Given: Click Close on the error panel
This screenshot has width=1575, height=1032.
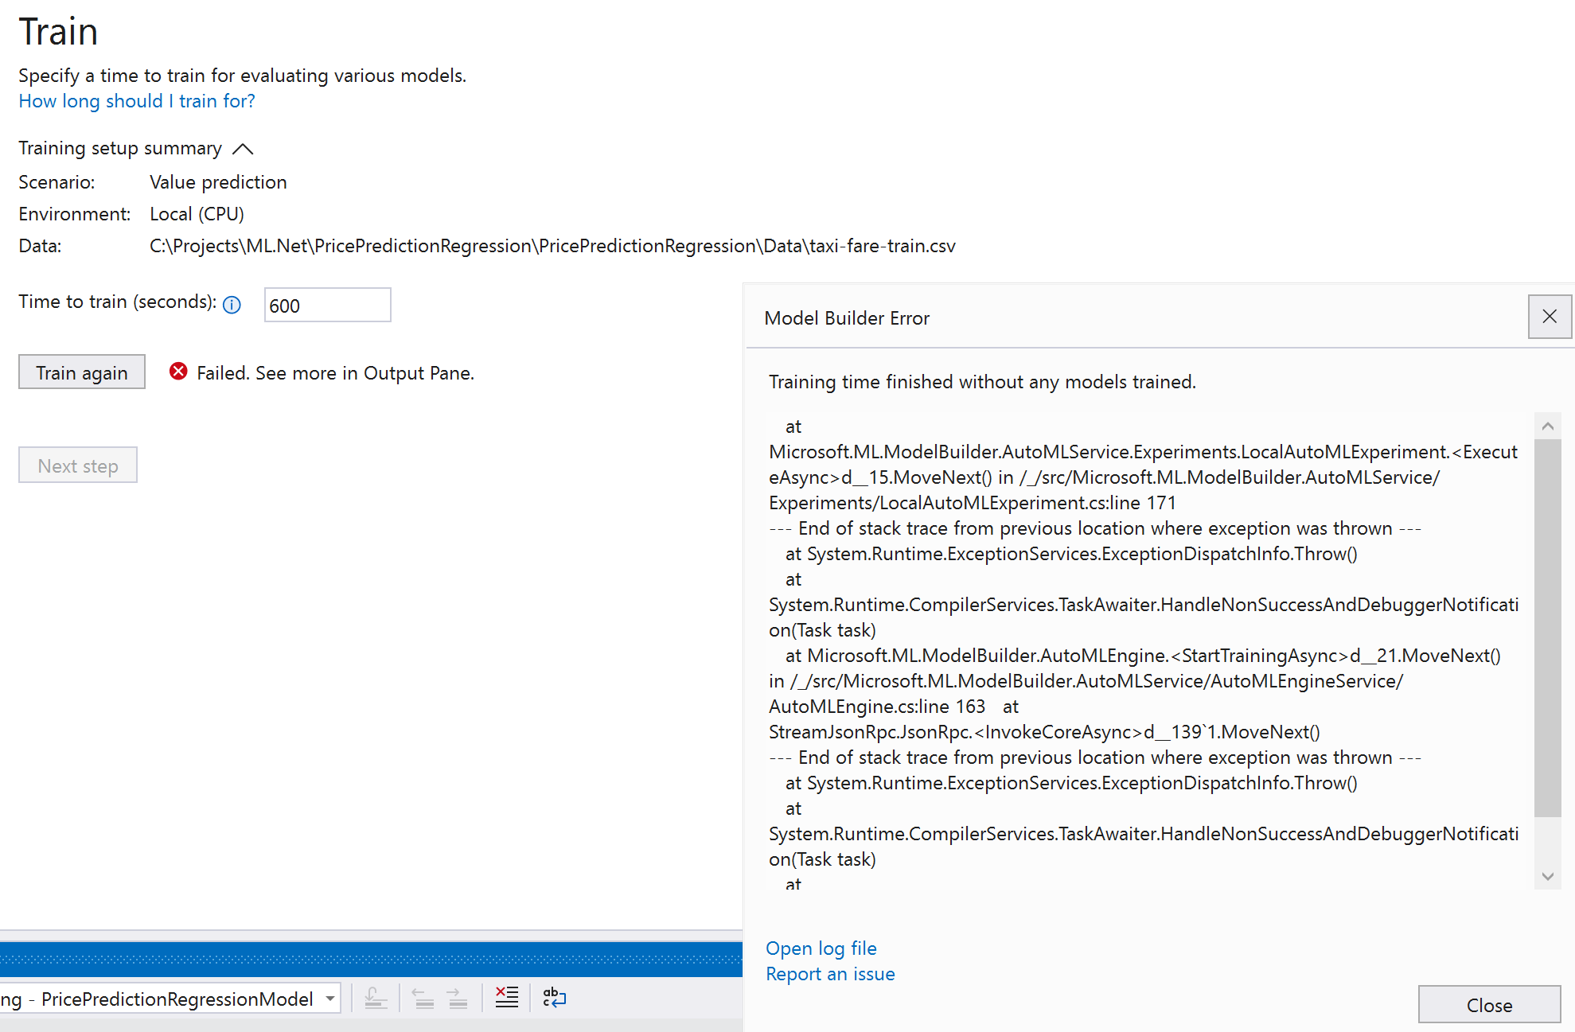Looking at the screenshot, I should tap(1489, 1004).
